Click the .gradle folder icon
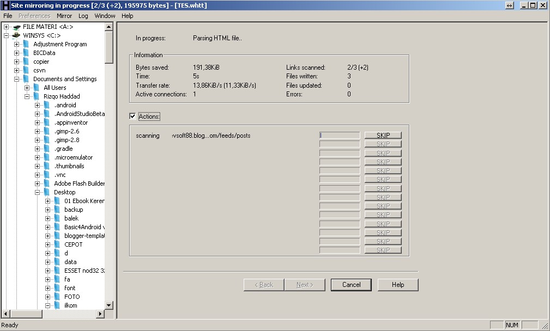 click(47, 149)
